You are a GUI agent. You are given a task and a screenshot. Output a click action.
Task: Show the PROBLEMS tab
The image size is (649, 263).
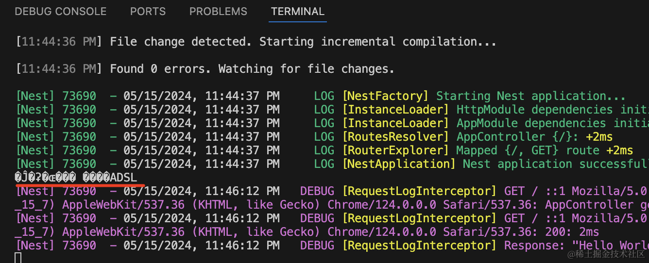(x=218, y=11)
